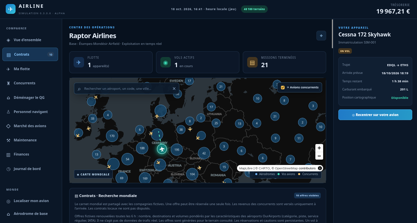
Task: Select your own green aircraft marker
Action: click(x=162, y=149)
